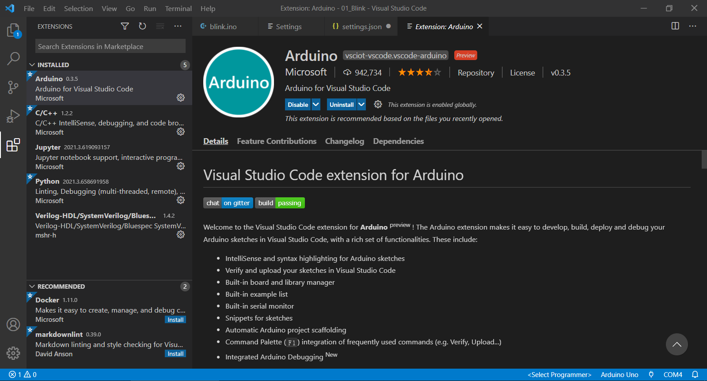Viewport: 707px width, 381px height.
Task: Click the extension ID vsciot-vscode.vscode-arduino
Action: 395,55
